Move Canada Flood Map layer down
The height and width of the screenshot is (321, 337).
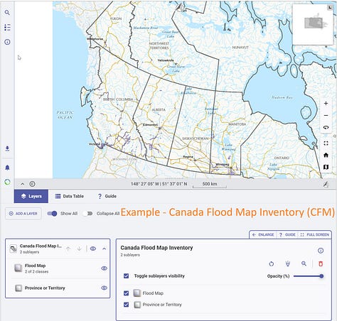79,249
